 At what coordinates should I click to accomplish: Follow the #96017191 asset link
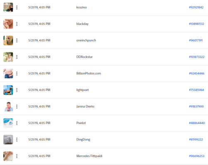(x=196, y=40)
